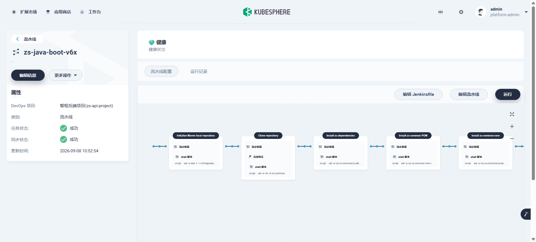Click the update time 2026-09-08 10:52:54

[79, 151]
